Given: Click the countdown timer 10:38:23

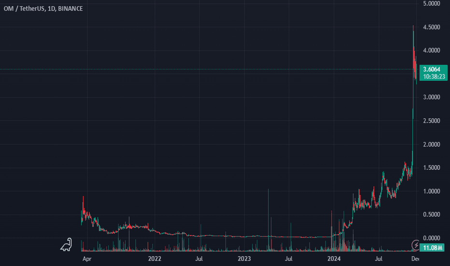Looking at the screenshot, I should click(434, 76).
